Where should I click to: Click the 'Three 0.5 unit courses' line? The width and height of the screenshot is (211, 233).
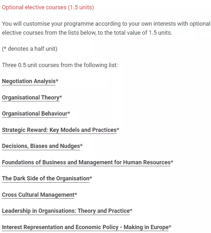(x=60, y=65)
